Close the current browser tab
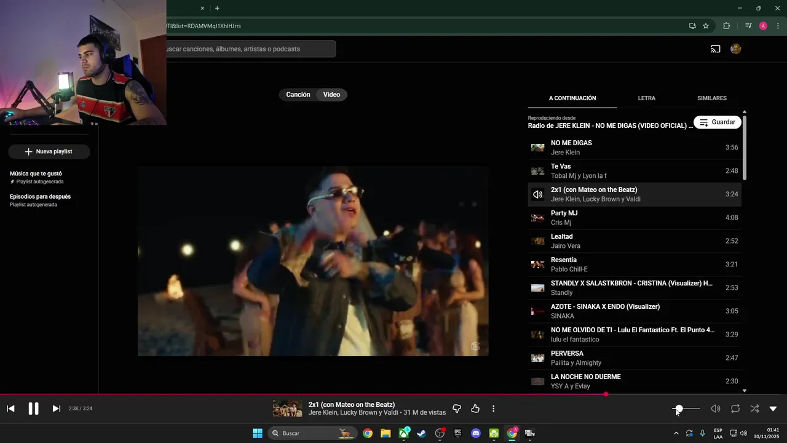 [202, 8]
